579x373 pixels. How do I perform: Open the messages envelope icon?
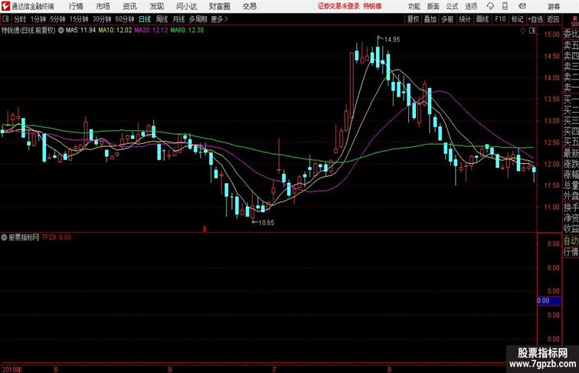point(522,6)
